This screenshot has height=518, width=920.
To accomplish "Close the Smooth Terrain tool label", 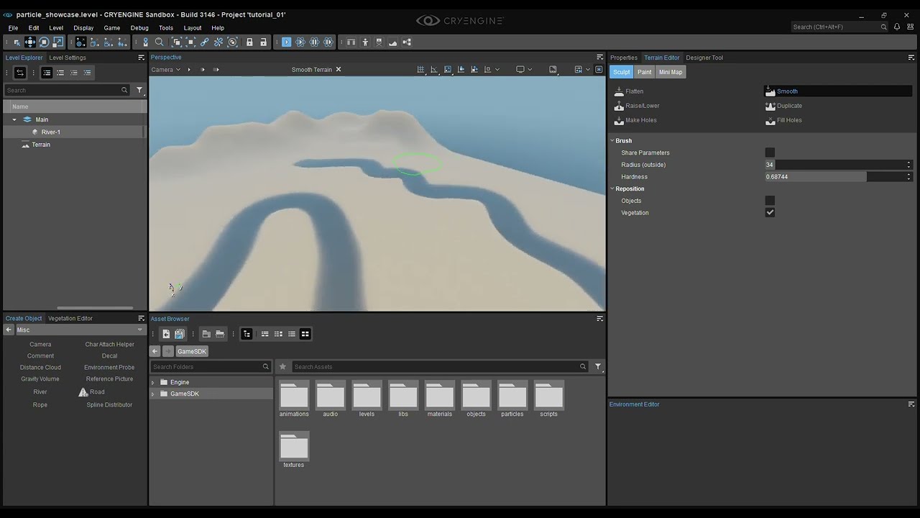I will pos(339,70).
